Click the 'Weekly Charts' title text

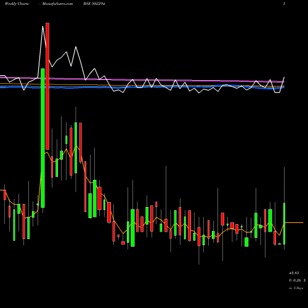(17, 4)
